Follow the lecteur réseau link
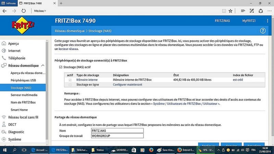The height and width of the screenshot is (154, 274). (x=68, y=49)
